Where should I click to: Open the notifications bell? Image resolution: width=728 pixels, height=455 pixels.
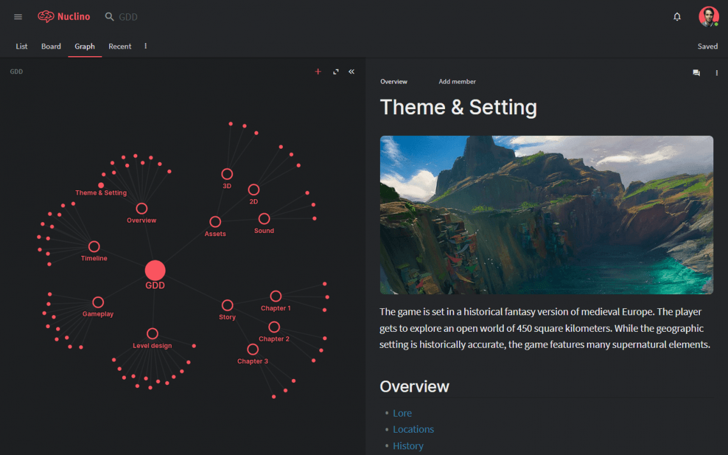[677, 17]
